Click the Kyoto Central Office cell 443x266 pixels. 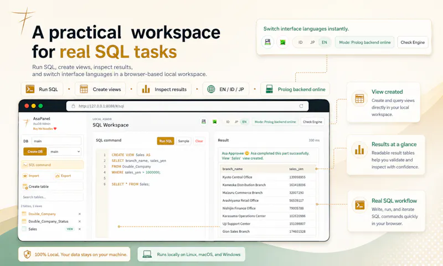(x=238, y=177)
